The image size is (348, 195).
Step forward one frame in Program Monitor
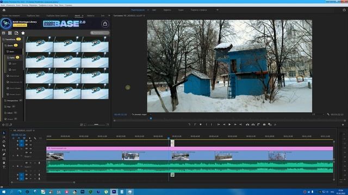click(x=235, y=125)
